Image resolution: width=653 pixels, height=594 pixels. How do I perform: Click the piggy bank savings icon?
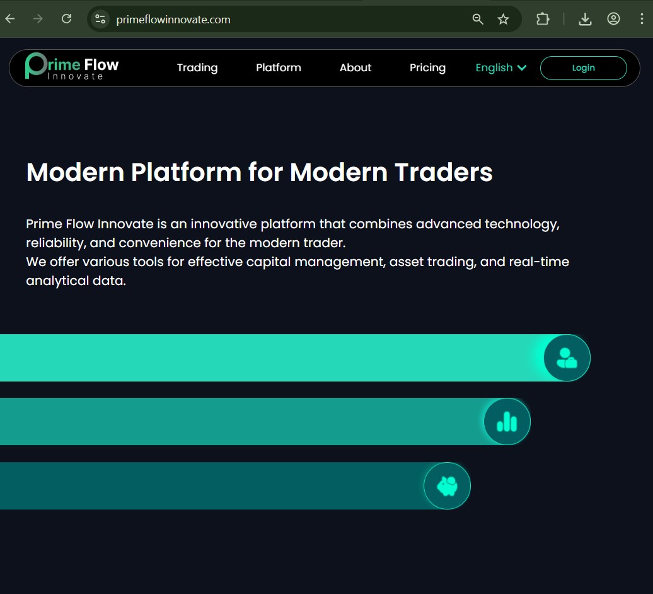pos(447,486)
